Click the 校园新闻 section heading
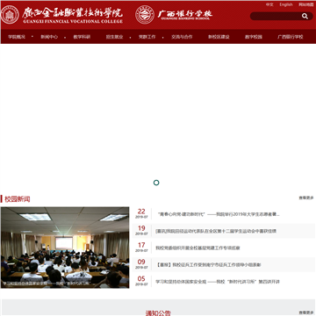Image resolution: width=316 pixels, height=316 pixels. 18,199
